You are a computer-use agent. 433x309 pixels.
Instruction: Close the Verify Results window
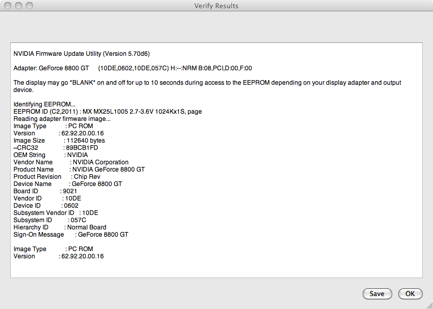pyautogui.click(x=8, y=6)
